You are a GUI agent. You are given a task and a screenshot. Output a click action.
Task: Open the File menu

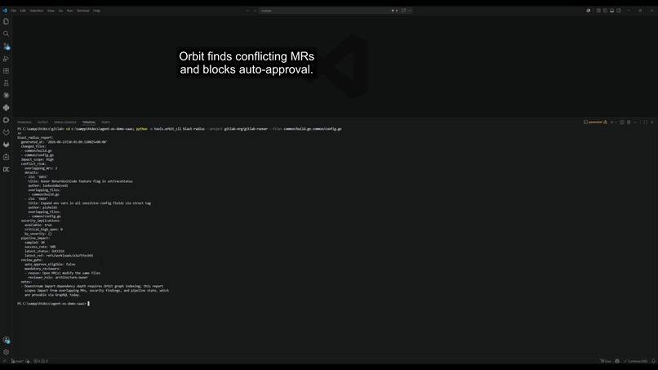tap(13, 11)
